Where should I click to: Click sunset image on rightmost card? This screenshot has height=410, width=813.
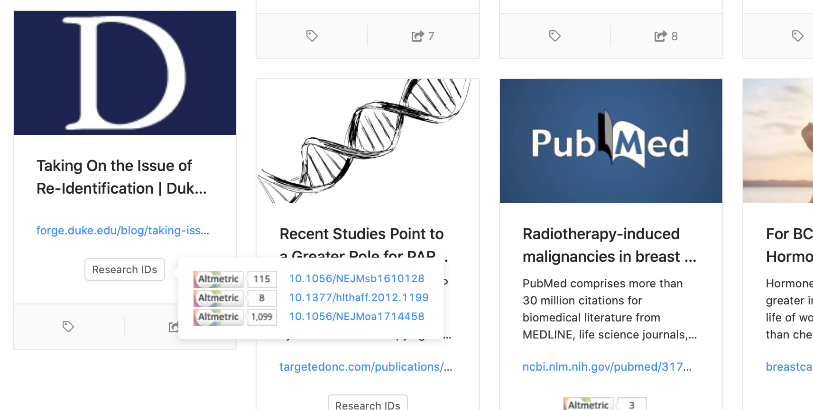(x=778, y=141)
